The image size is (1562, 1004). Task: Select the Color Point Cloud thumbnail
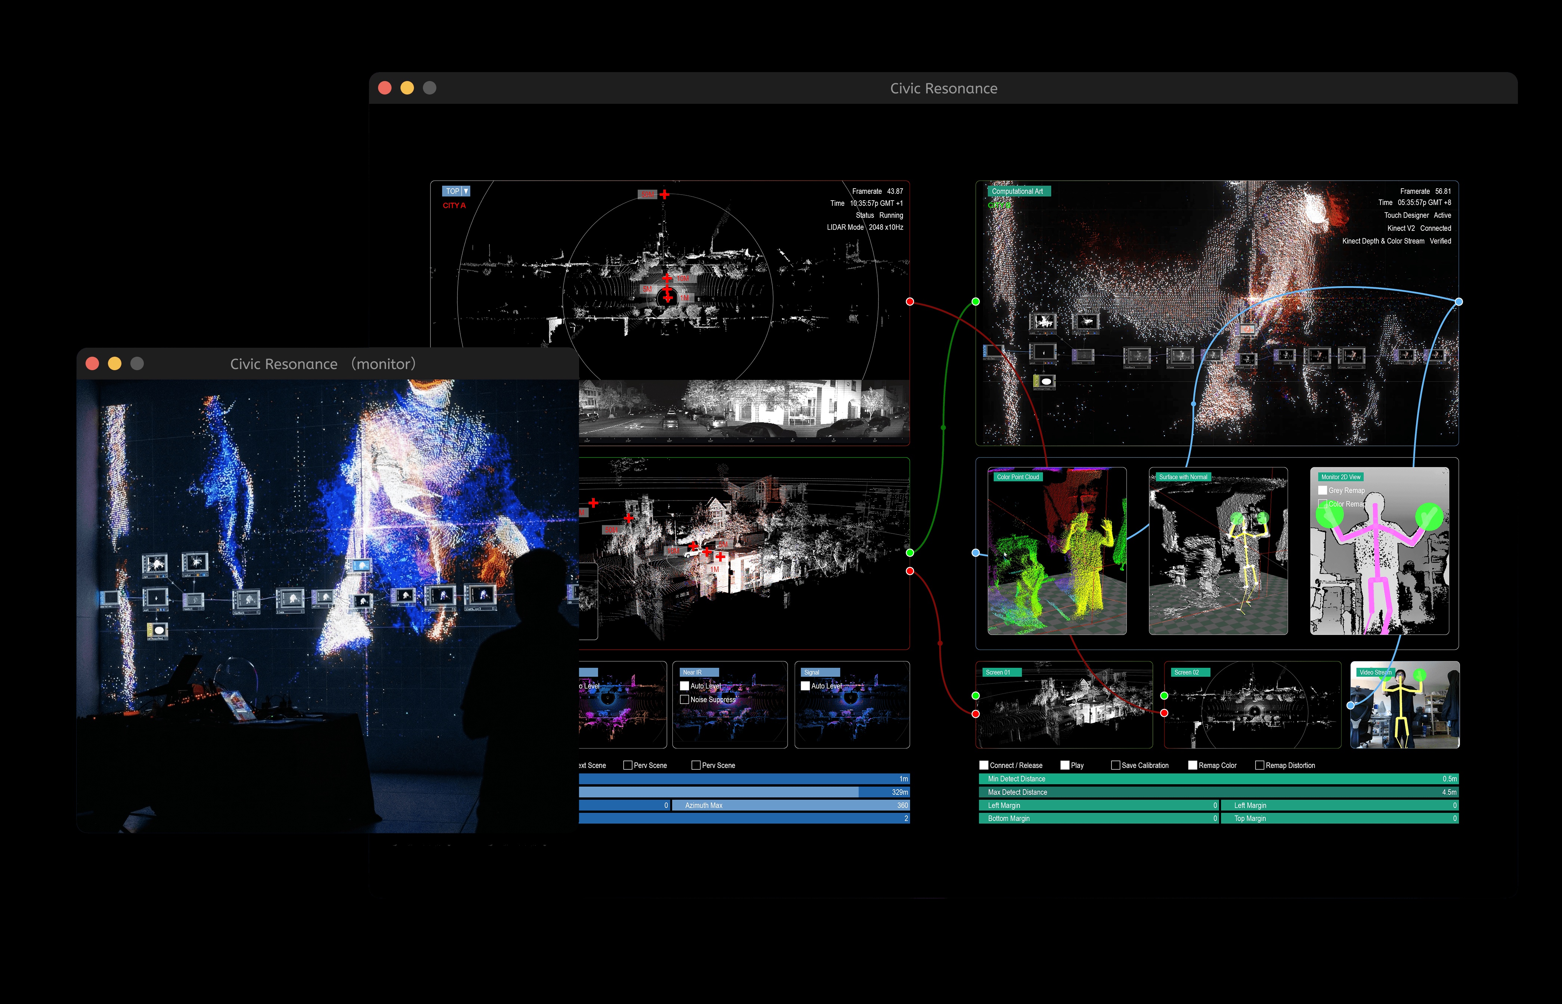(1057, 551)
